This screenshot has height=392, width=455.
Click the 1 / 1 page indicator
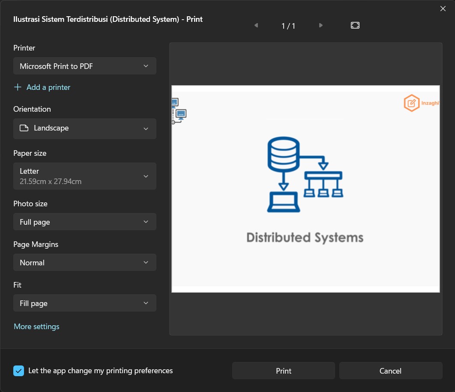click(x=288, y=26)
